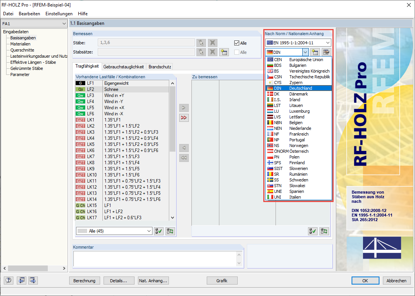The image size is (415, 296).
Task: Click invert selection icon under existing load cases
Action: pyautogui.click(x=170, y=231)
